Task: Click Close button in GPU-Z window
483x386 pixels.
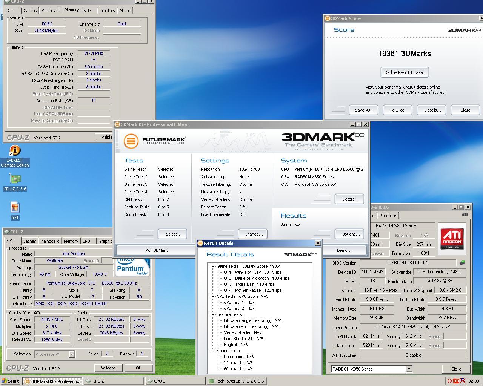Action: coord(456,369)
